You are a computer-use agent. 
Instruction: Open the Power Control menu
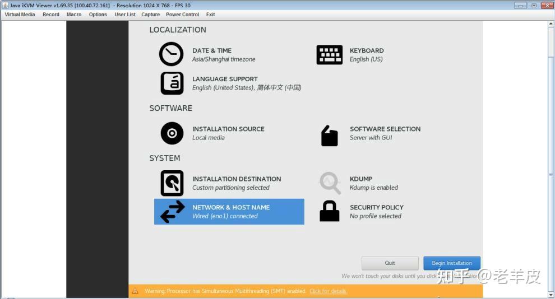click(182, 15)
